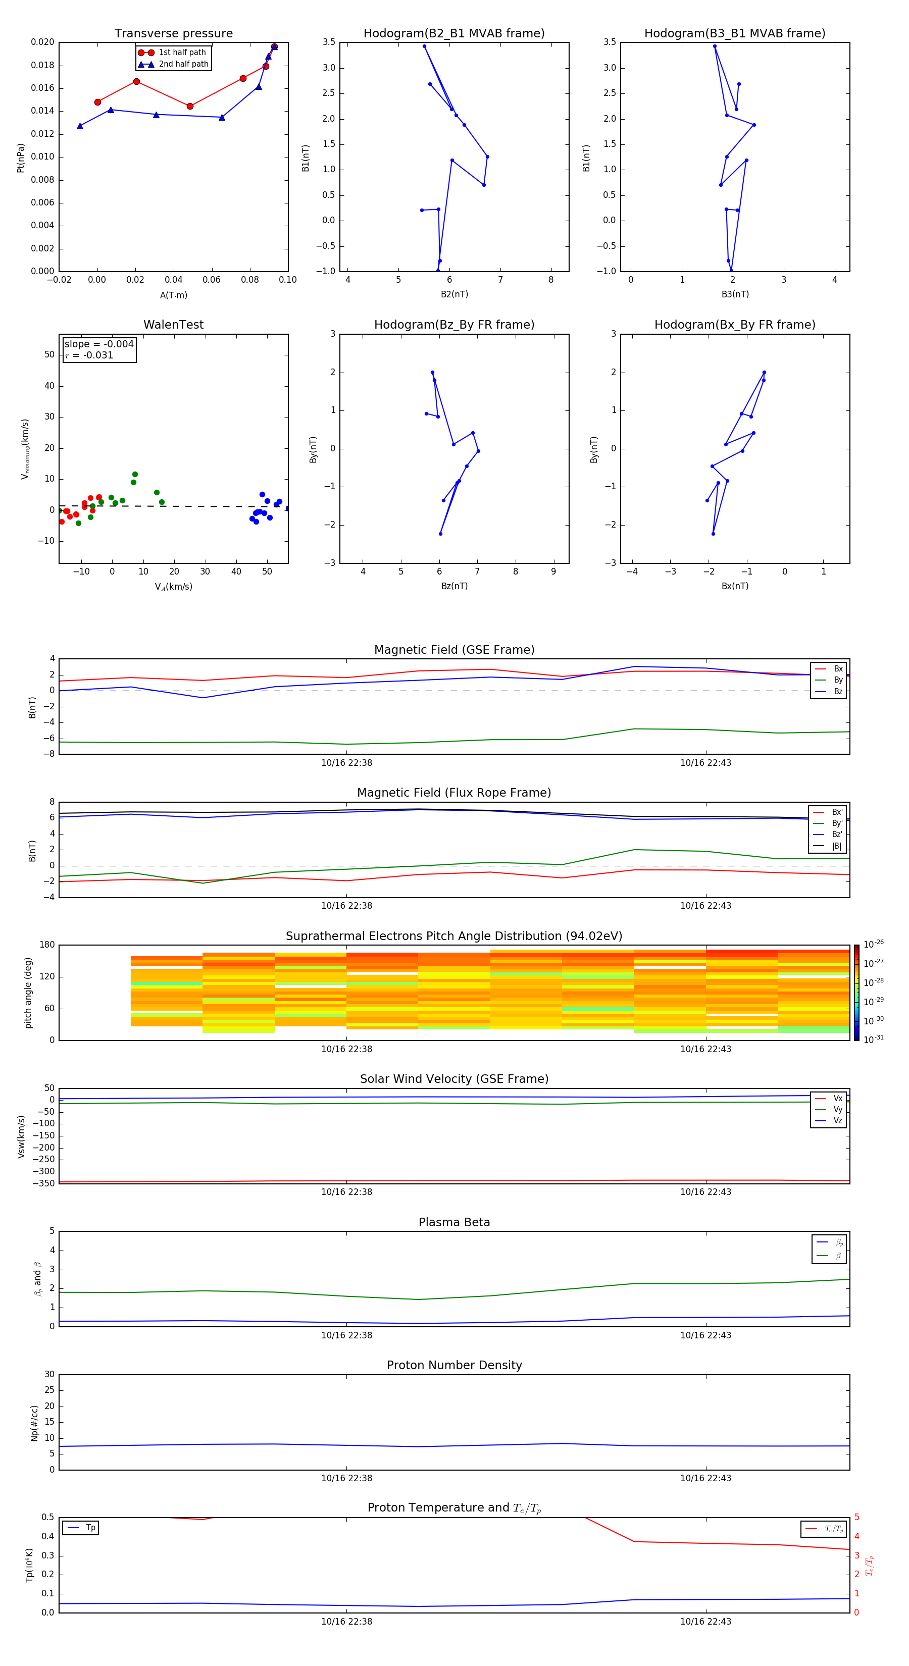Screen dimensions: 909x1666
Task: Click the V_remaining(km/s) y-axis label
Action: (25, 449)
